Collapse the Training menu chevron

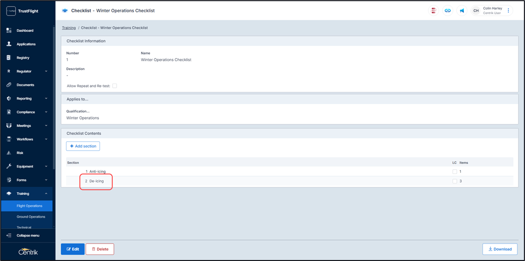click(46, 193)
